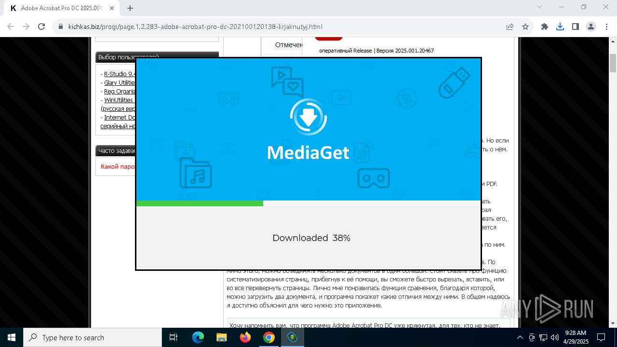Open WinUtilities link in sidebar

point(119,100)
